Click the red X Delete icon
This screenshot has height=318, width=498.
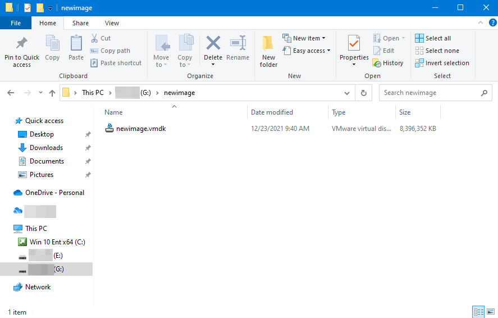click(213, 43)
